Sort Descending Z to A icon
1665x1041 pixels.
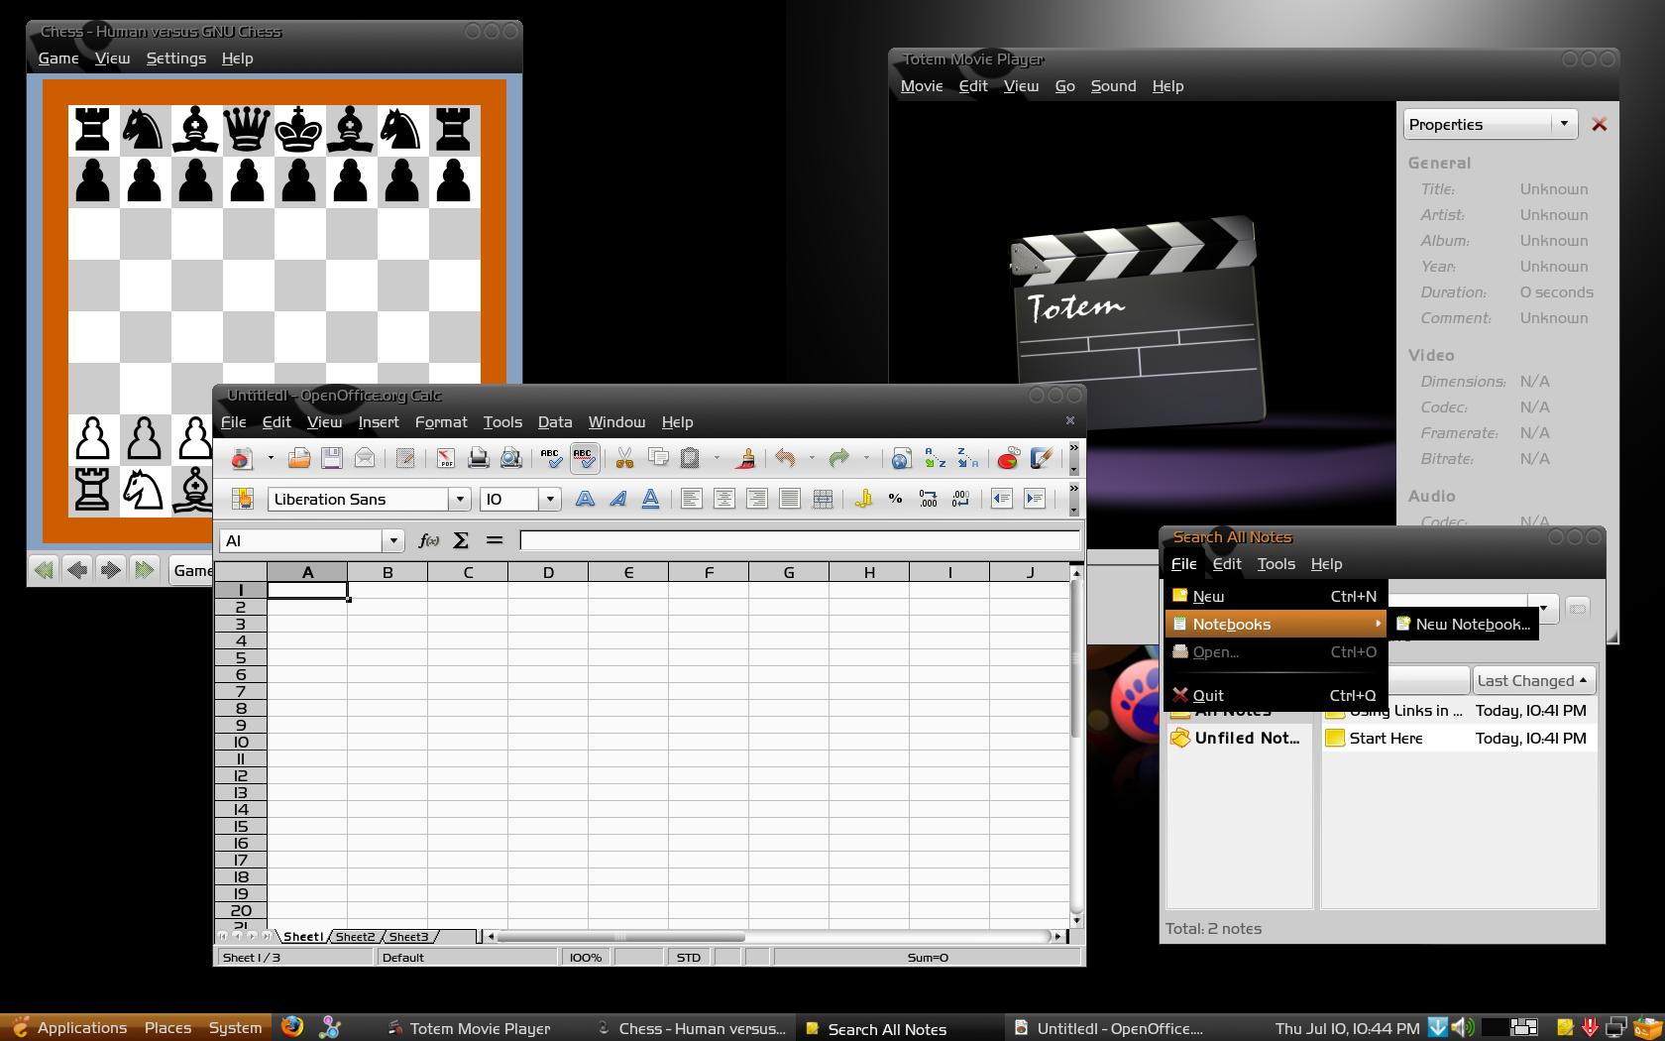[967, 458]
